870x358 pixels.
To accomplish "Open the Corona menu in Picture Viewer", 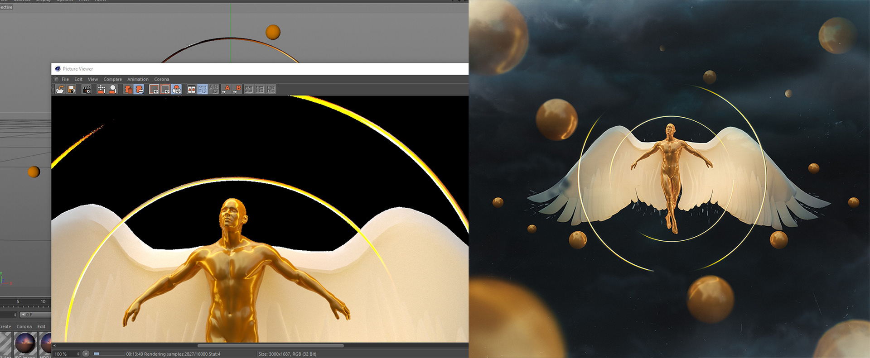I will pyautogui.click(x=162, y=79).
